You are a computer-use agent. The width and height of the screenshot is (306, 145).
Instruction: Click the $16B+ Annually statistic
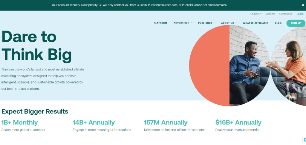(238, 123)
